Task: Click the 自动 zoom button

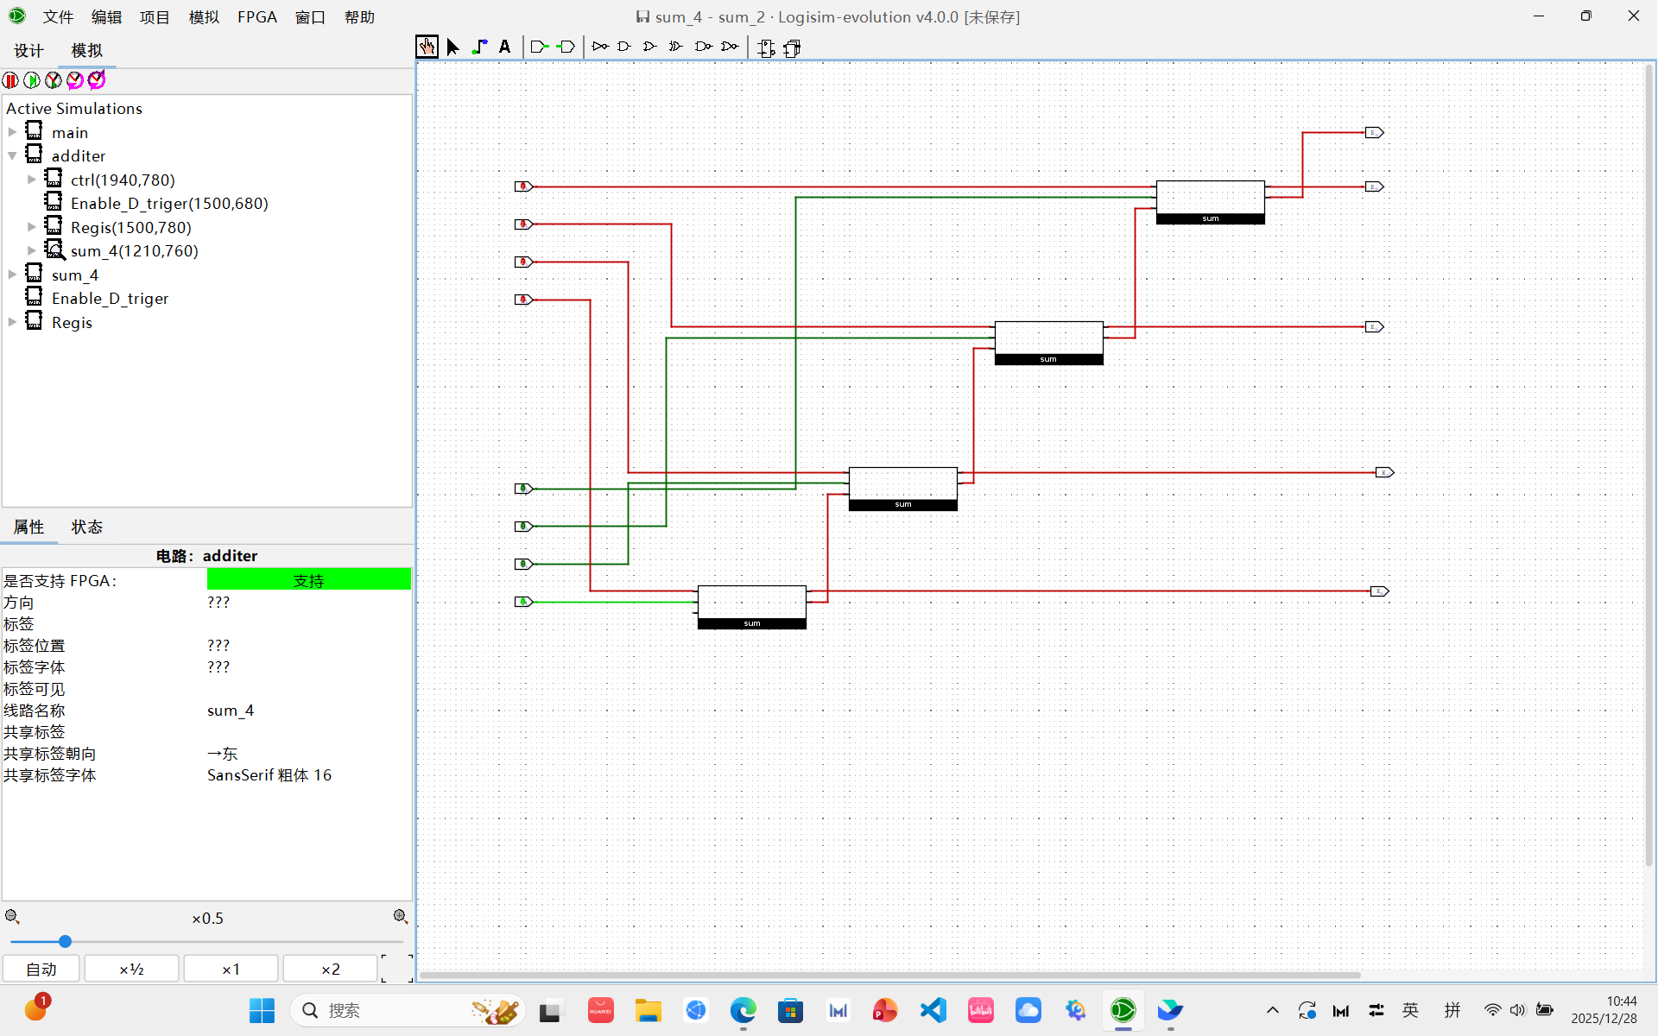Action: click(41, 969)
